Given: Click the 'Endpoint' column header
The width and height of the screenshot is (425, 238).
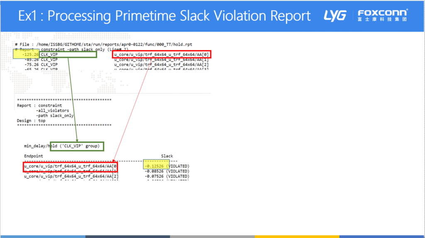Looking at the screenshot, I should coord(33,156).
